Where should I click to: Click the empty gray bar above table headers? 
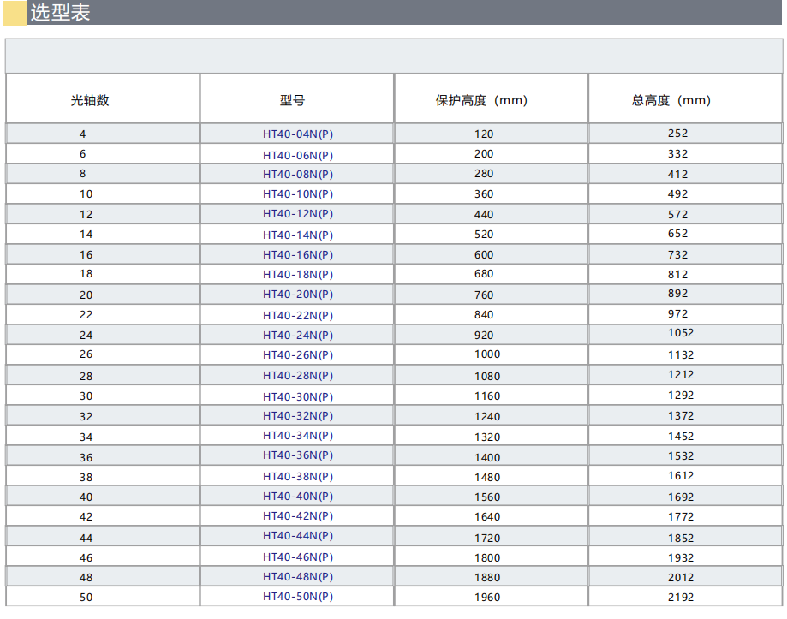(393, 56)
